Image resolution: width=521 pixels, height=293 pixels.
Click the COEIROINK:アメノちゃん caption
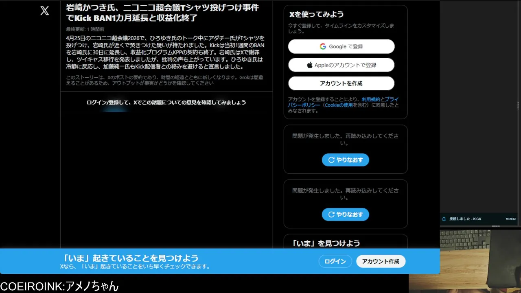[59, 286]
